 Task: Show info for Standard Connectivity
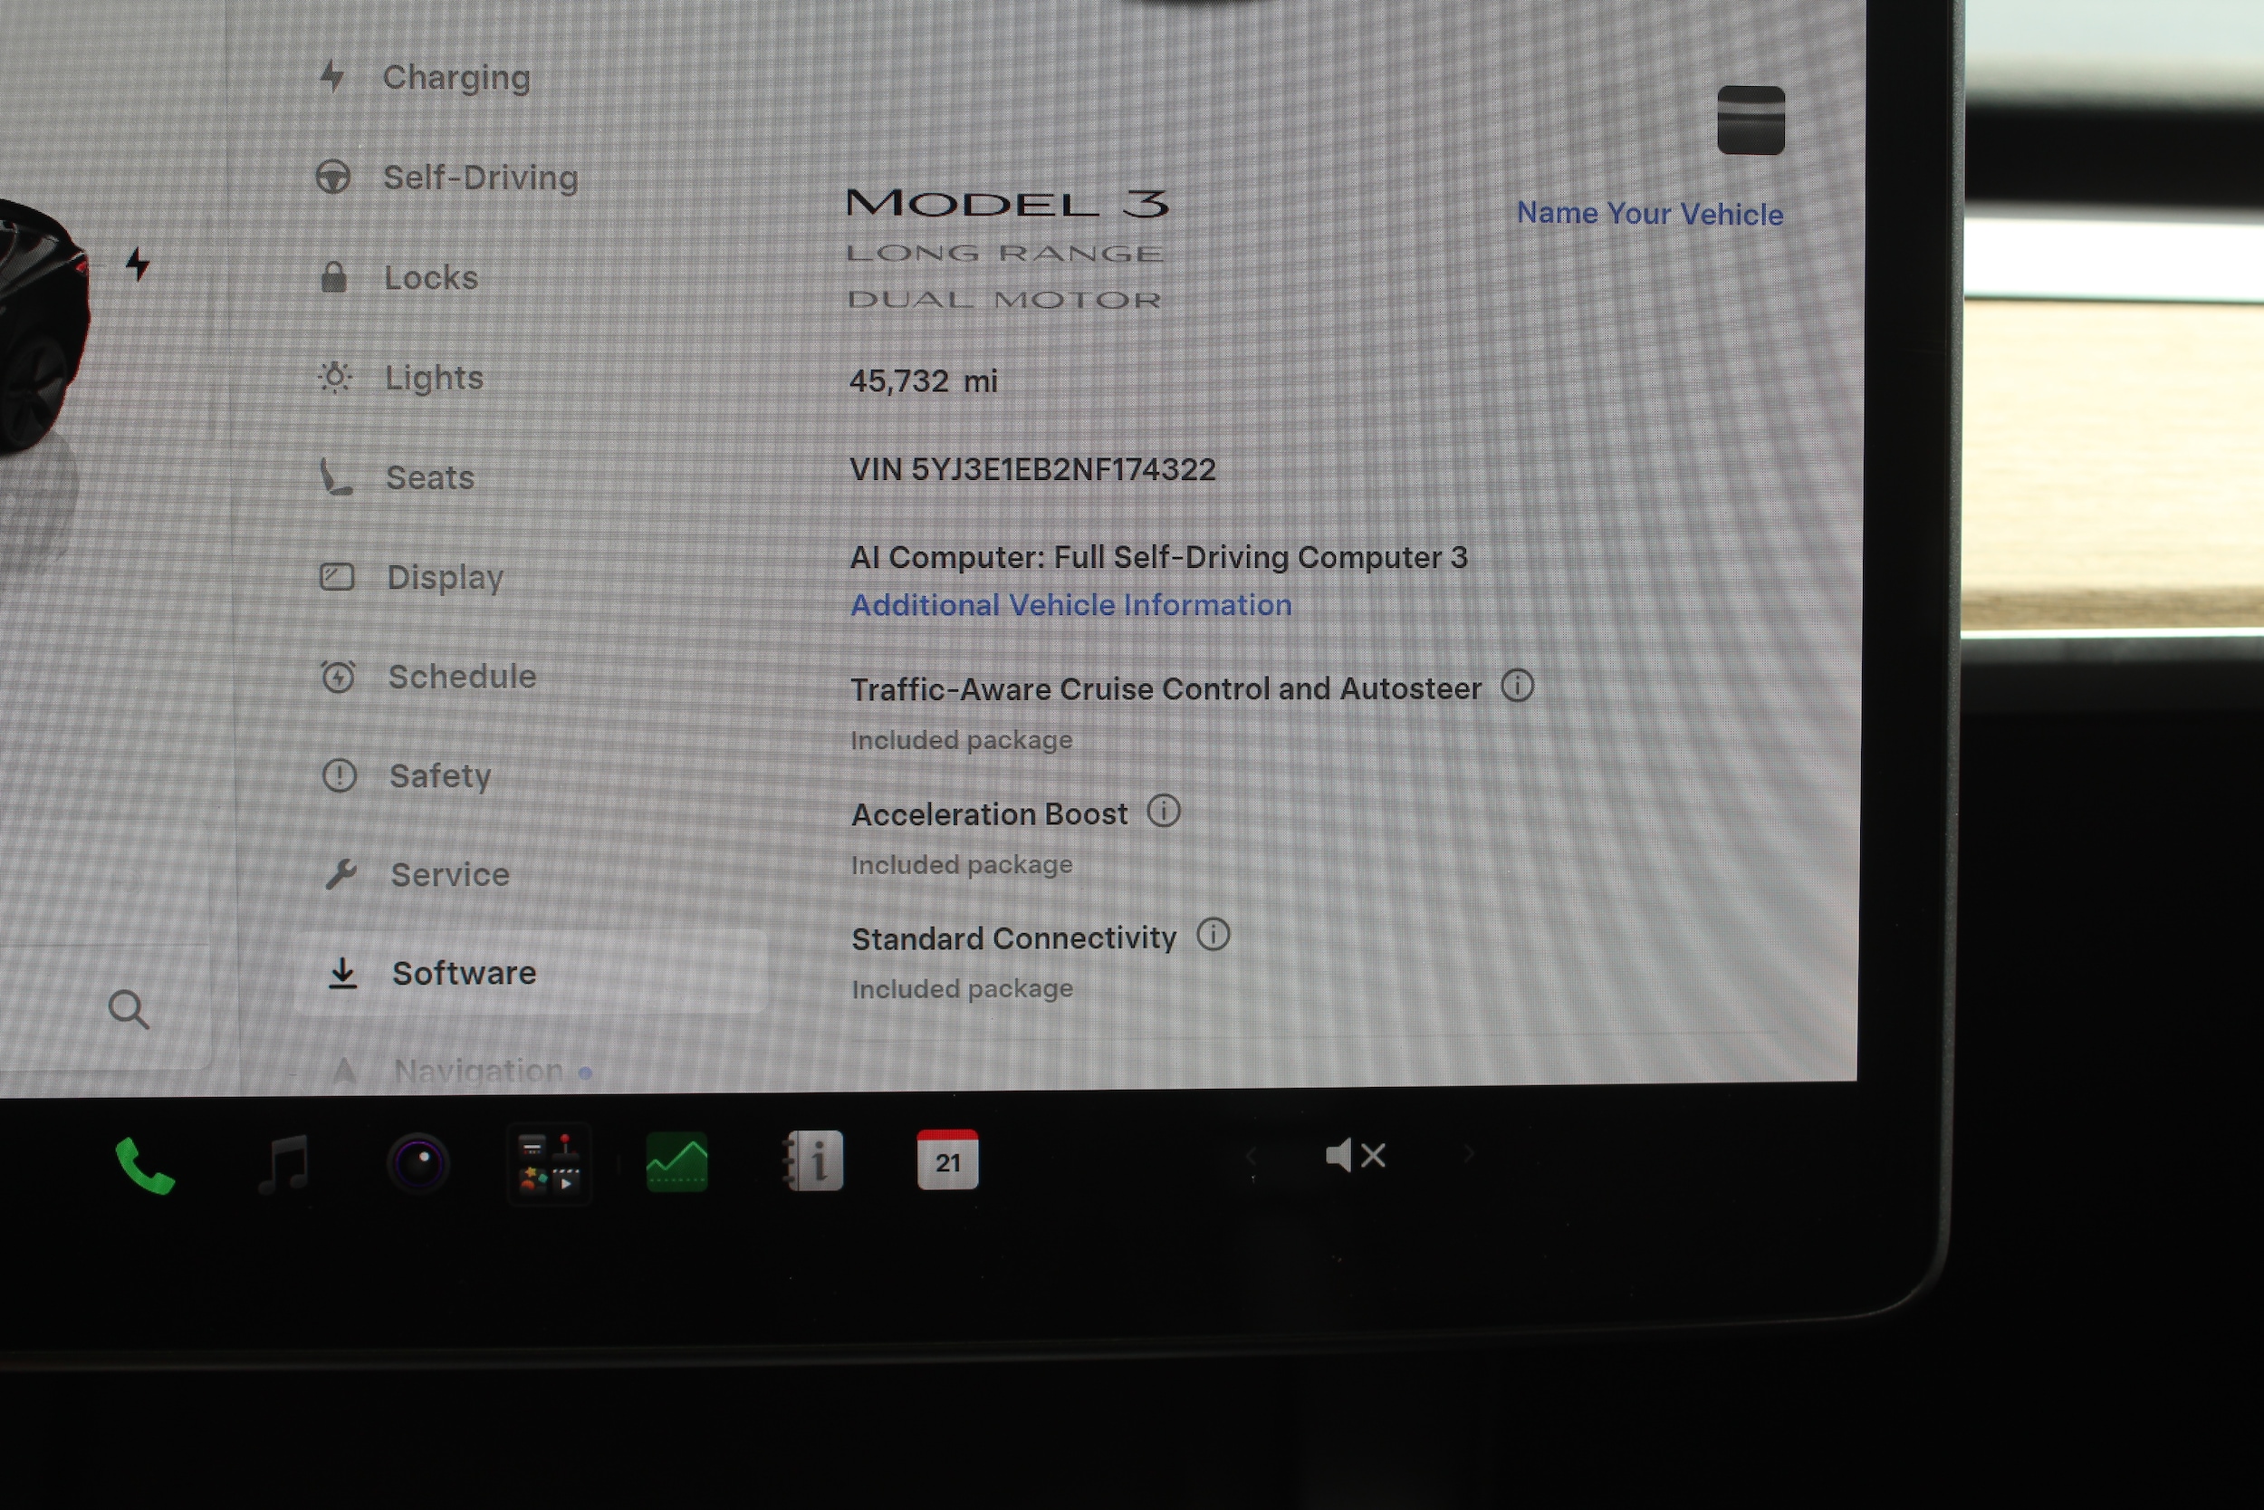[1213, 935]
